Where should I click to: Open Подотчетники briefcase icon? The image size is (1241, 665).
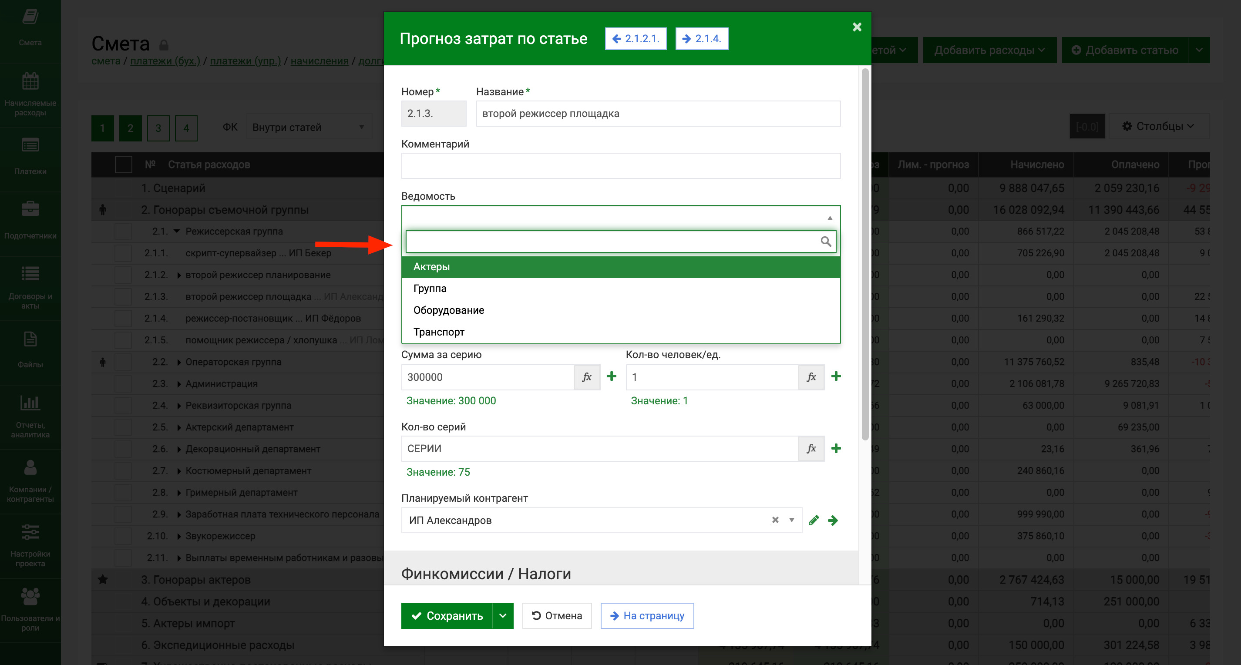click(30, 209)
